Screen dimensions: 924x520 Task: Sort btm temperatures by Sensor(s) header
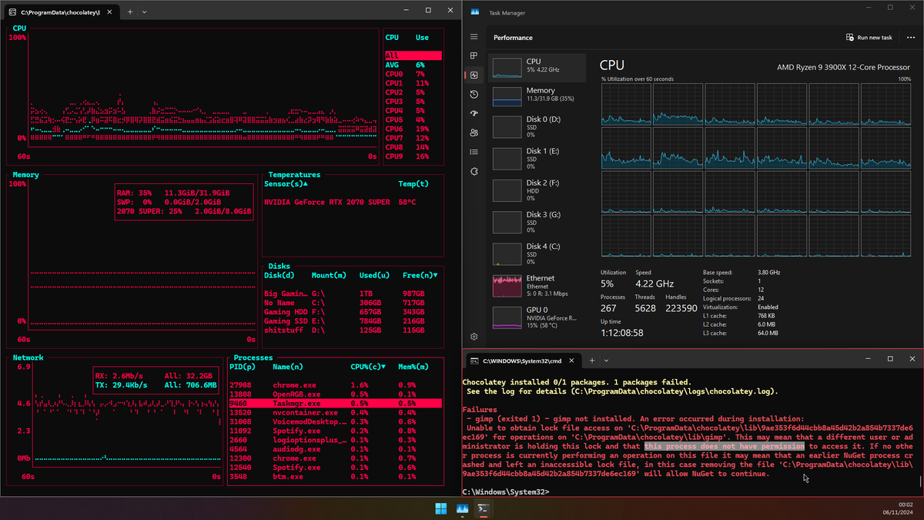click(286, 184)
